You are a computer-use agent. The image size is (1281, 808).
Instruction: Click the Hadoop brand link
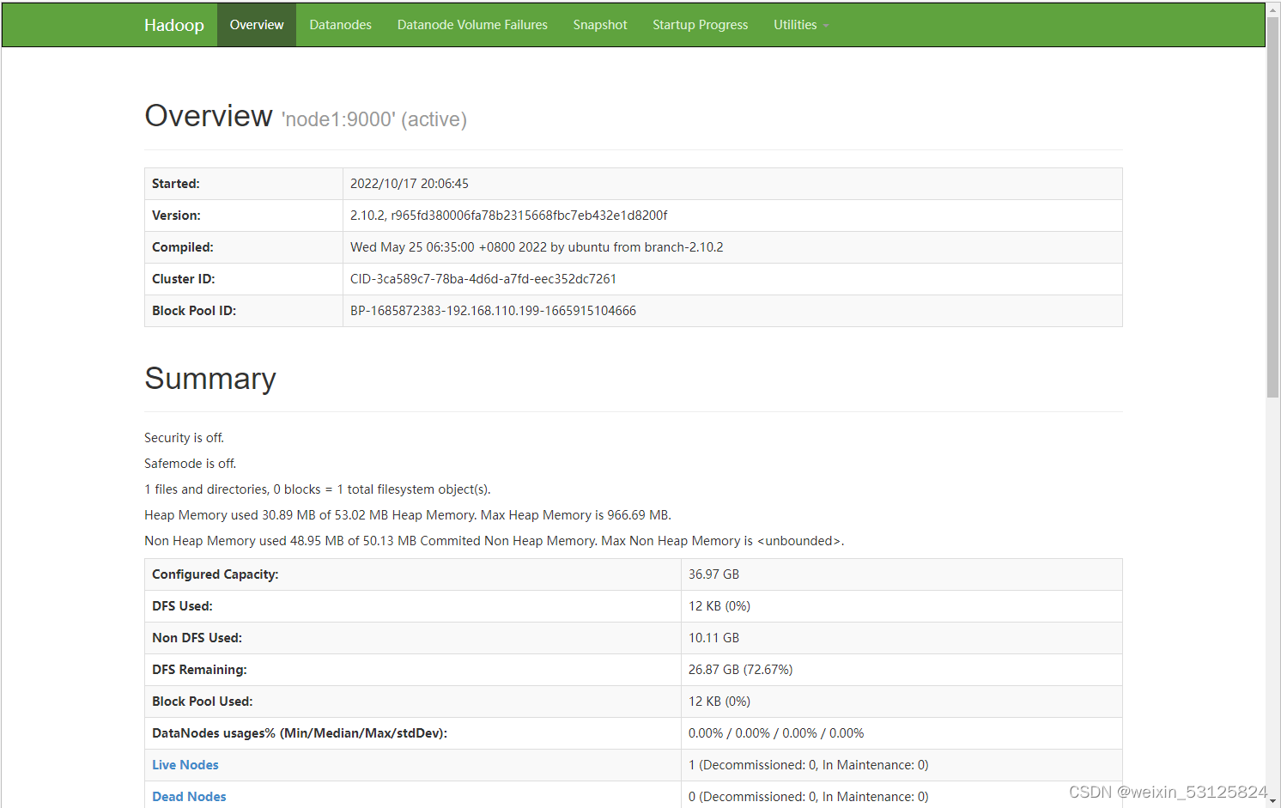pyautogui.click(x=174, y=24)
